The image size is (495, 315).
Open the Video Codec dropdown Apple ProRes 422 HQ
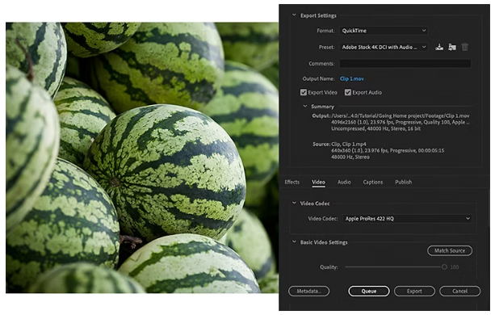(407, 219)
